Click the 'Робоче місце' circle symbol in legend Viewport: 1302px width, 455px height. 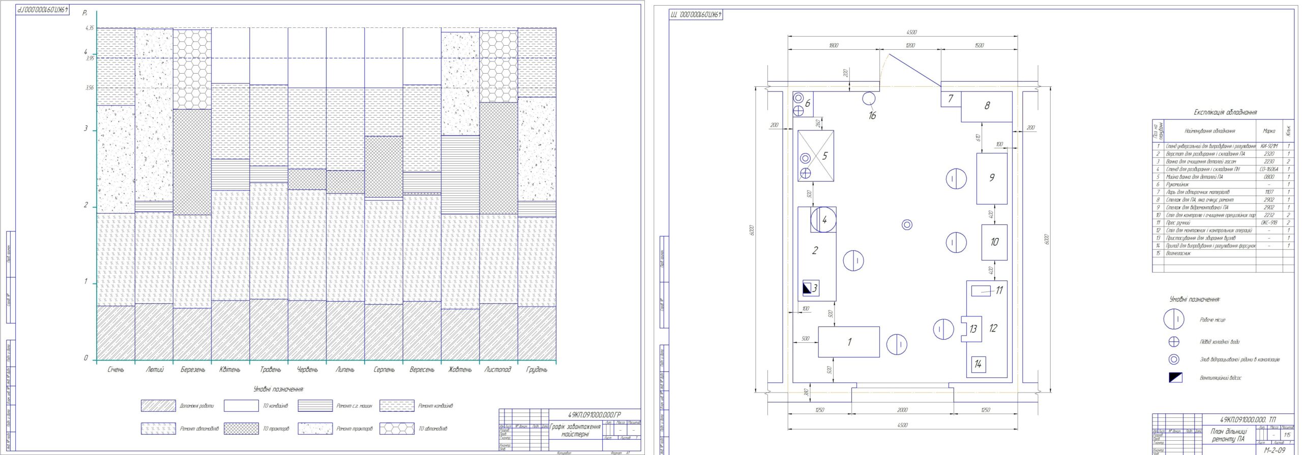(x=1174, y=319)
